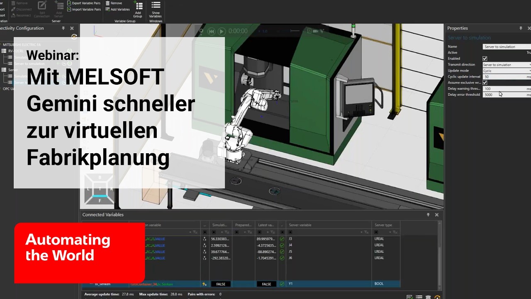Pin the Connected Variables panel
This screenshot has height=299, width=531.
428,215
